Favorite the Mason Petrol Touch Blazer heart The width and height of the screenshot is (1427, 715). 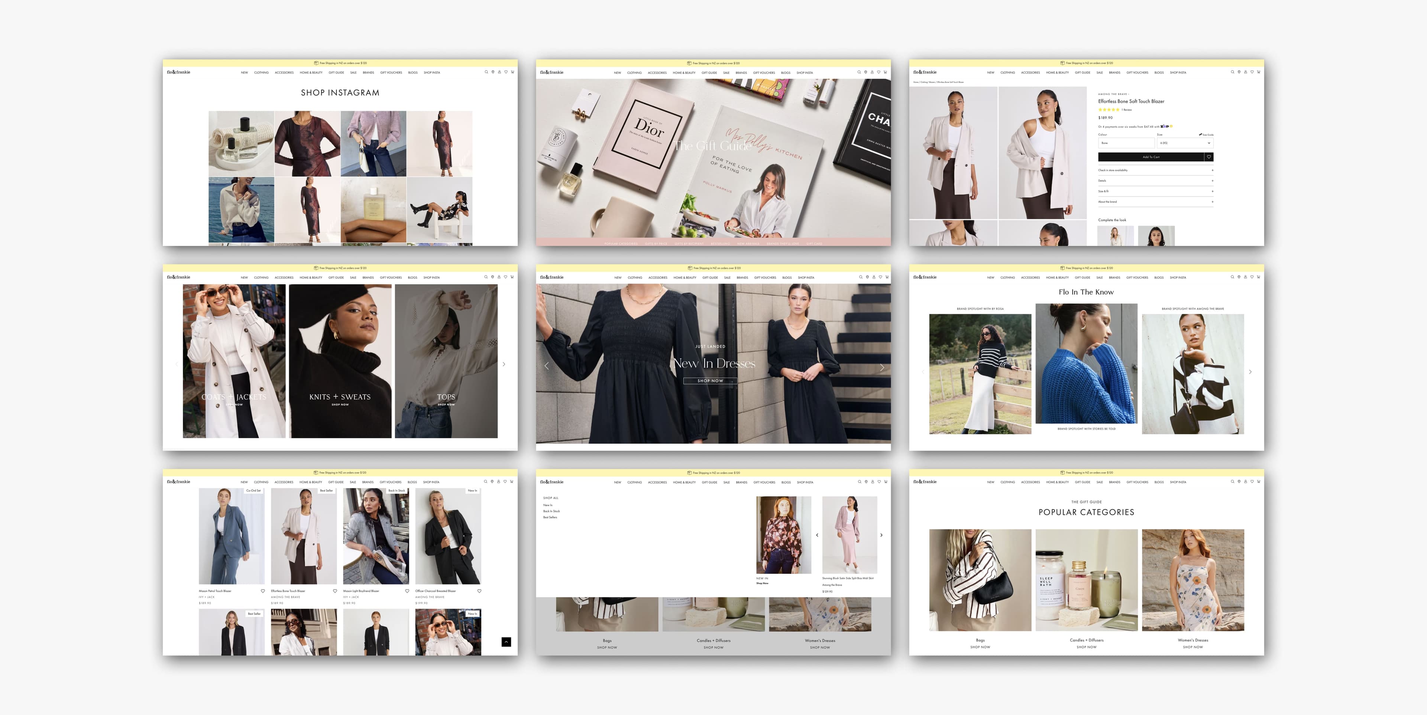click(263, 591)
